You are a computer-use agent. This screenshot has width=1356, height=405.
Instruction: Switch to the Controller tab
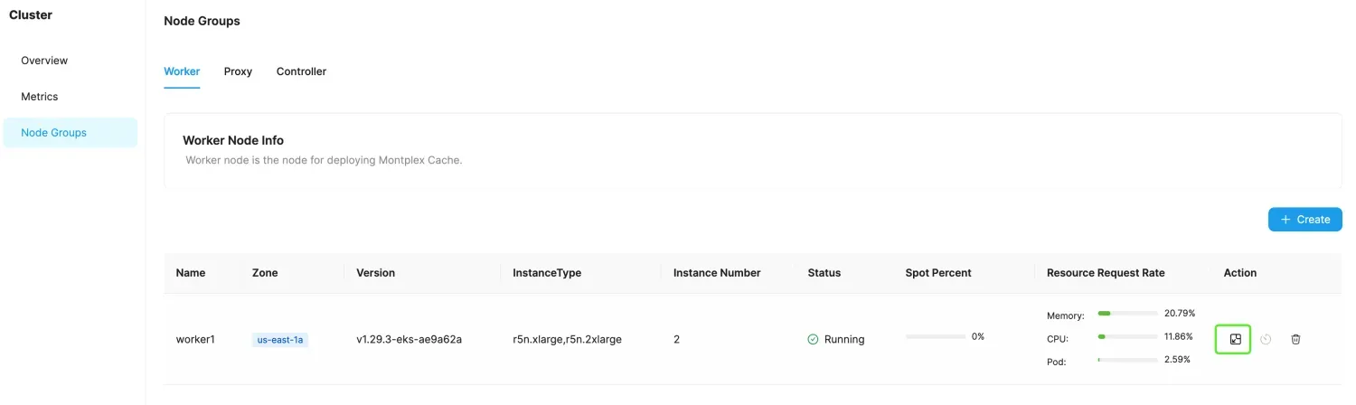[x=301, y=71]
